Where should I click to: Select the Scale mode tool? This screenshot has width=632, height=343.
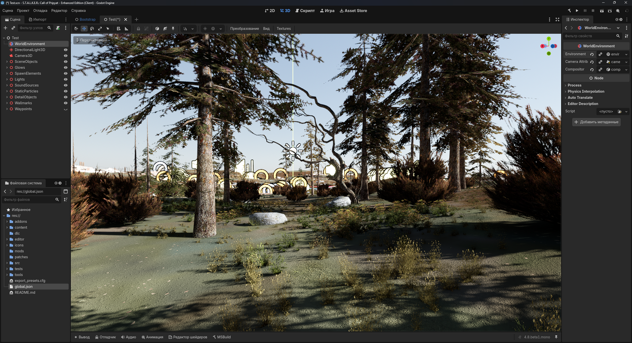tap(100, 29)
